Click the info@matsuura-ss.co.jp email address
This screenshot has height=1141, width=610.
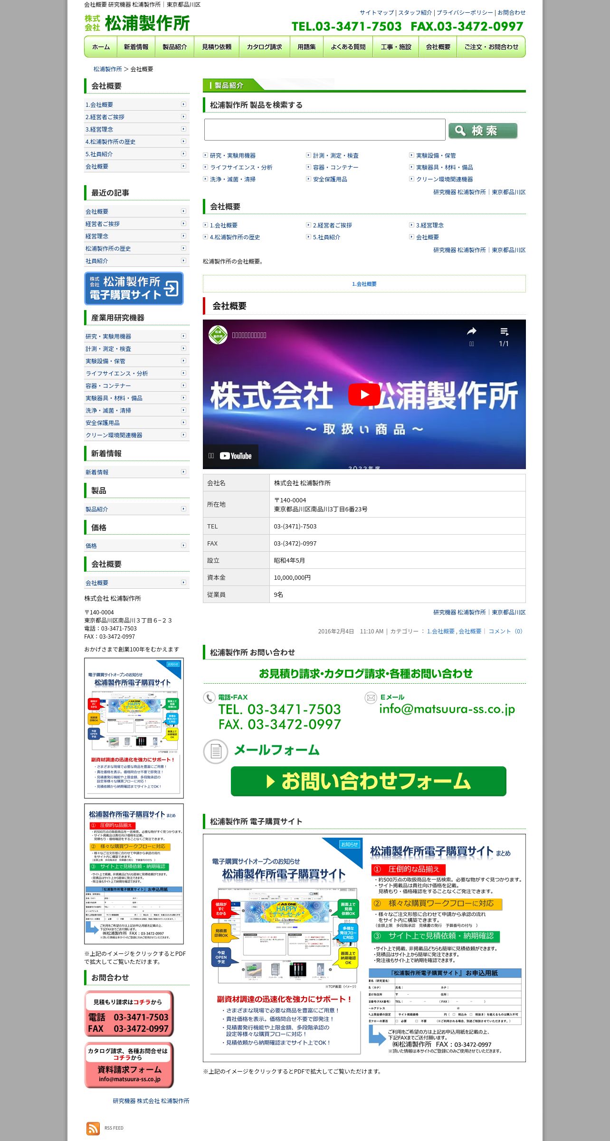447,709
